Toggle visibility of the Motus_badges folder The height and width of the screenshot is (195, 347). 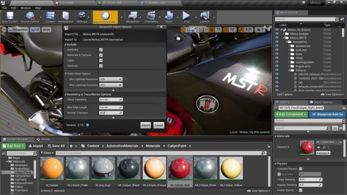pos(277,33)
